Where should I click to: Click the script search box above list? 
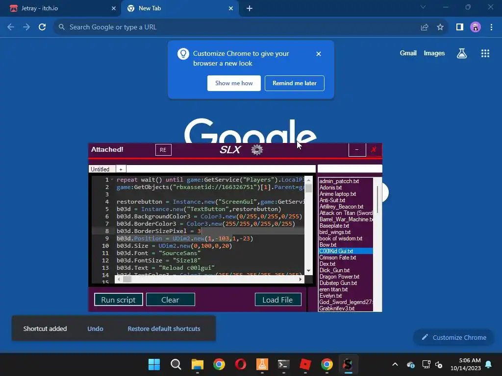[x=350, y=169]
